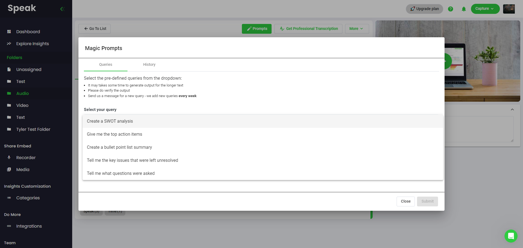Screen dimensions: 523x248
Task: Choose 'Give me the top action items'
Action: pyautogui.click(x=114, y=134)
